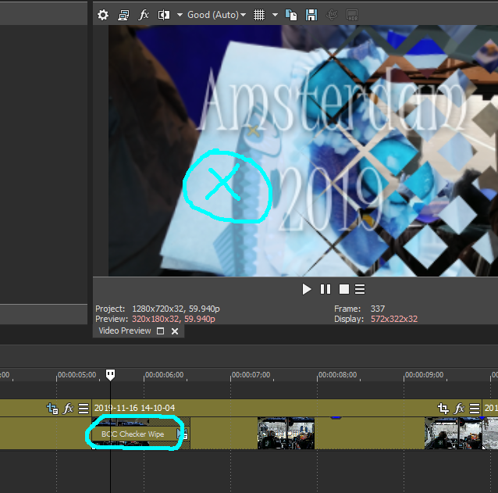This screenshot has width=498, height=493.
Task: Click the clip thumbnail near 00:00:07
Action: 286,434
